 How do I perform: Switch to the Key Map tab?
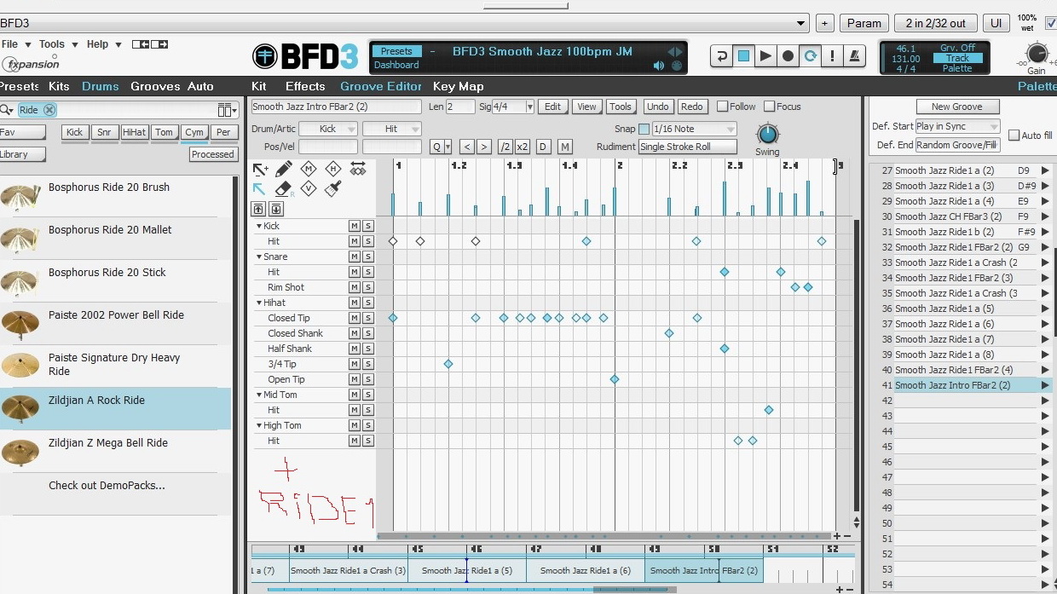(x=458, y=86)
